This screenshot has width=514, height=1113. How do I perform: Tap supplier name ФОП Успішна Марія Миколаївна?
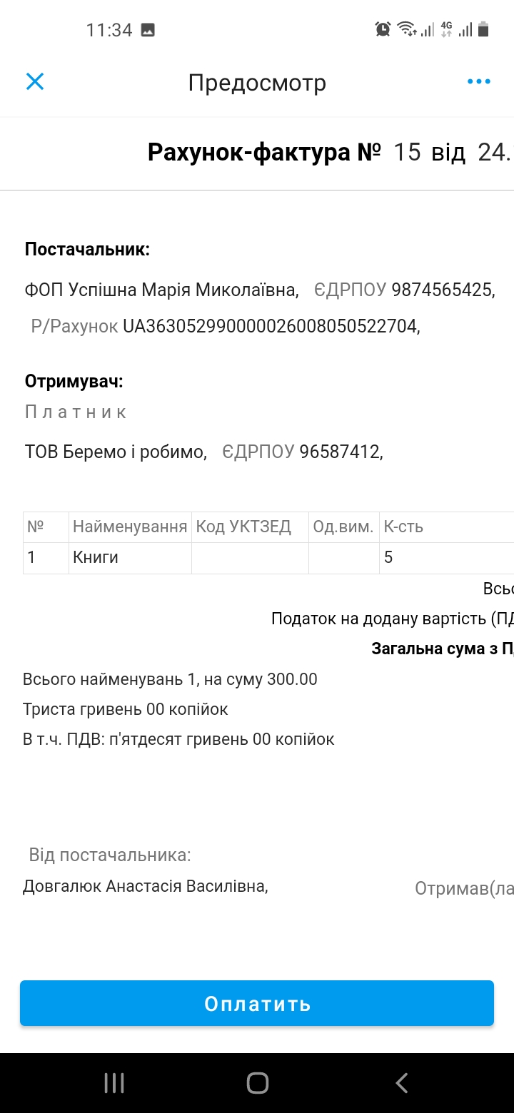click(x=162, y=290)
